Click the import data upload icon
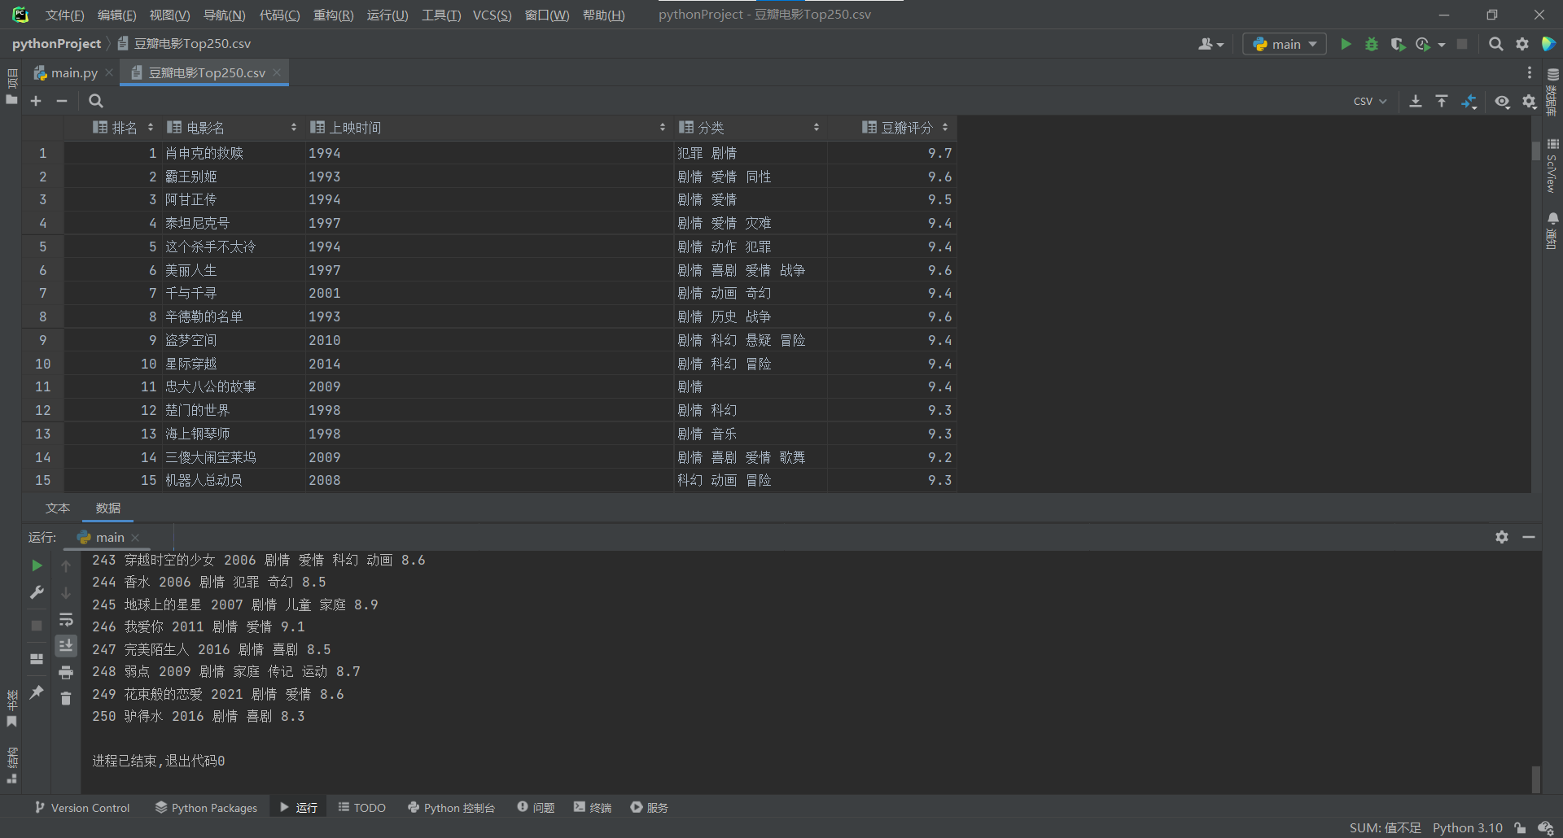 tap(1442, 101)
